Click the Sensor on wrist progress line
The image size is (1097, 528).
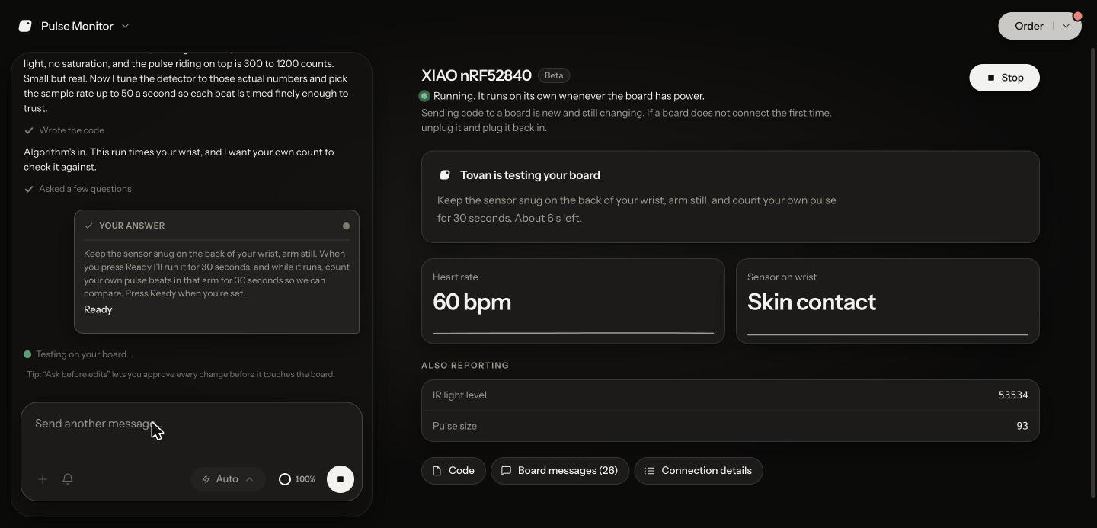tap(888, 334)
